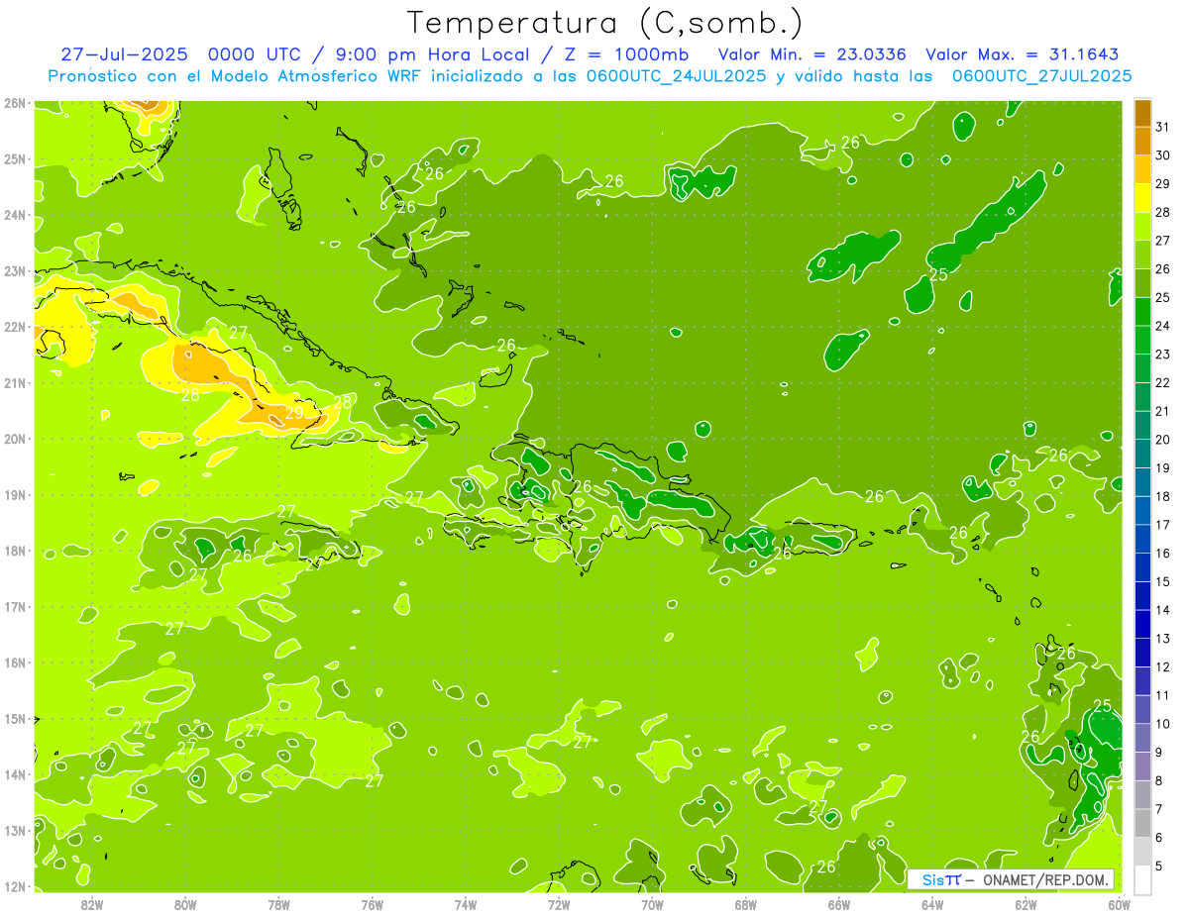Click the color legend label "13"
The width and height of the screenshot is (1189, 918).
pyautogui.click(x=1162, y=639)
